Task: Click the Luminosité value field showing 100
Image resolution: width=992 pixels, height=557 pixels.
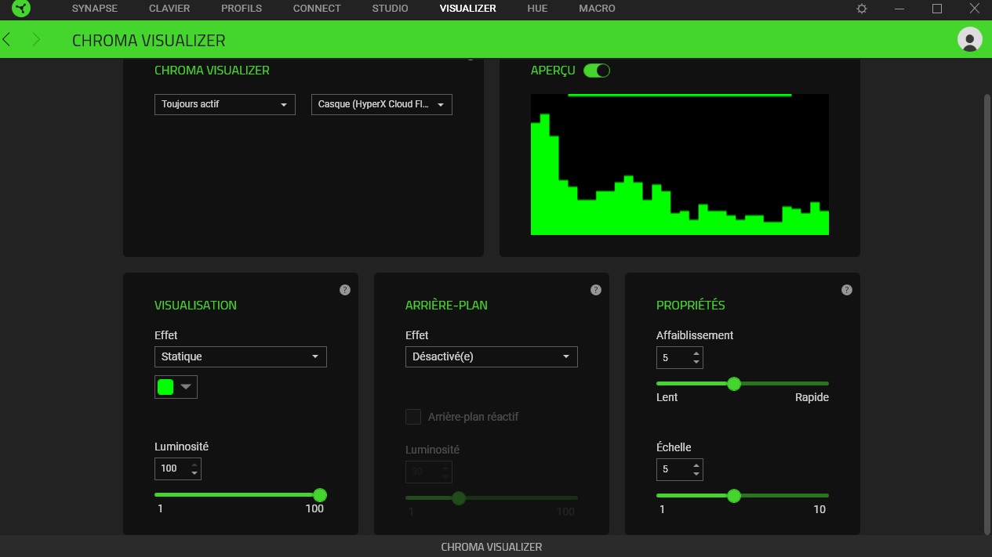Action: tap(171, 468)
